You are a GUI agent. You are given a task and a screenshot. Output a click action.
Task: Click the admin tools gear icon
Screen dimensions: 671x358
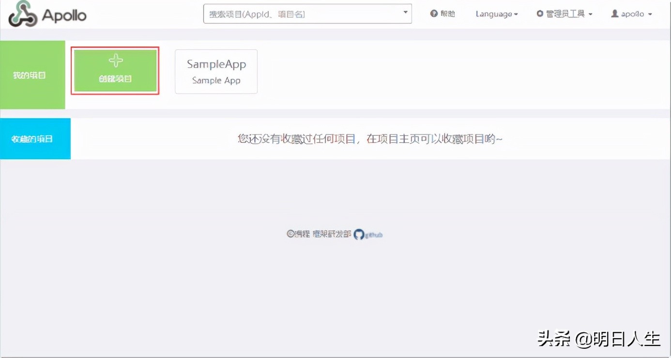coord(540,14)
